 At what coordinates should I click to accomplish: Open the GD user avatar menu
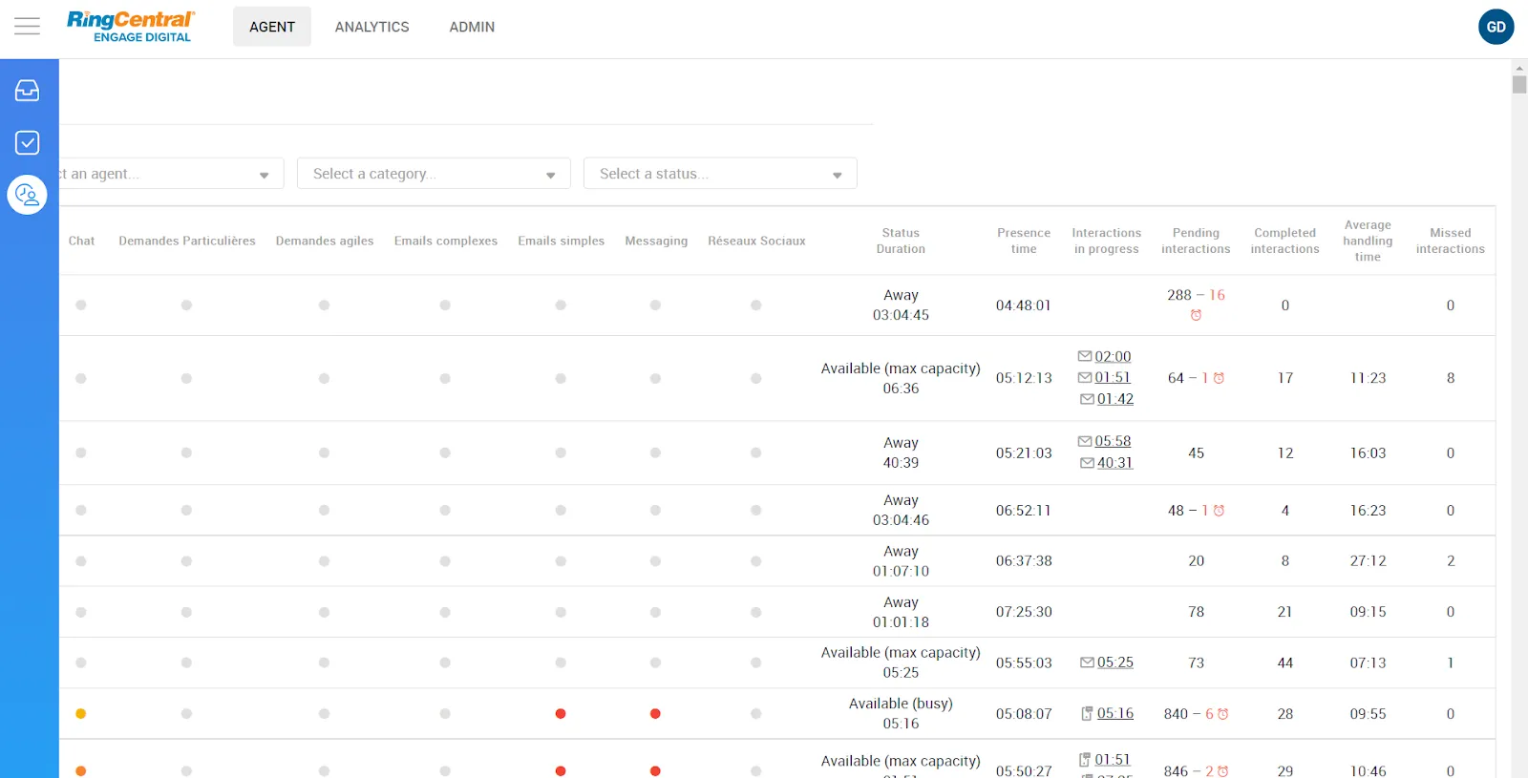(1496, 27)
